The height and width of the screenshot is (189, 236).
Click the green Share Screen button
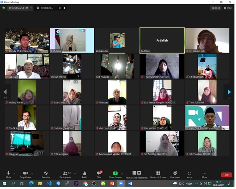pyautogui.click(x=115, y=174)
